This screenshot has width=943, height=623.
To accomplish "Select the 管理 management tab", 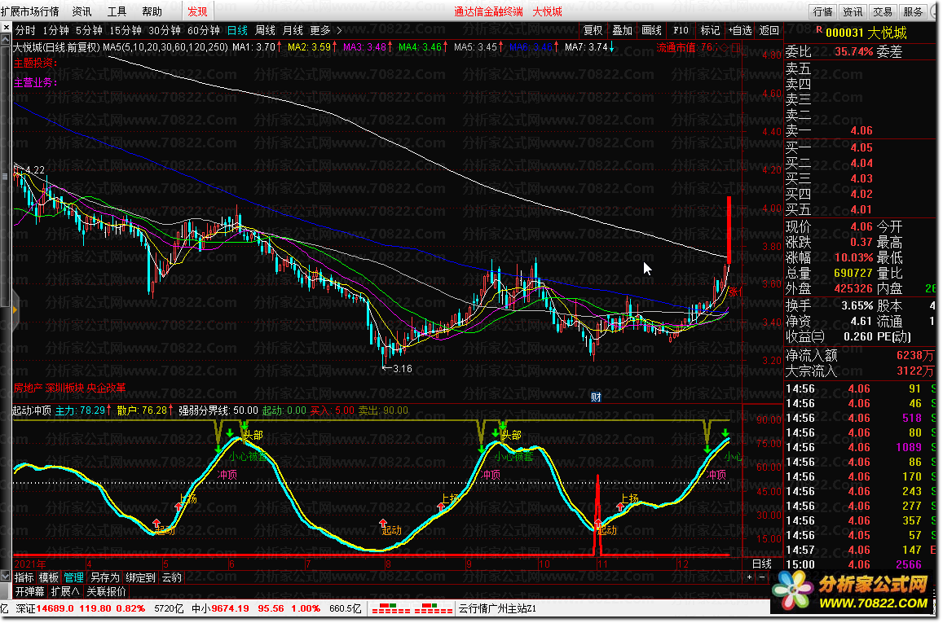I will (x=73, y=577).
